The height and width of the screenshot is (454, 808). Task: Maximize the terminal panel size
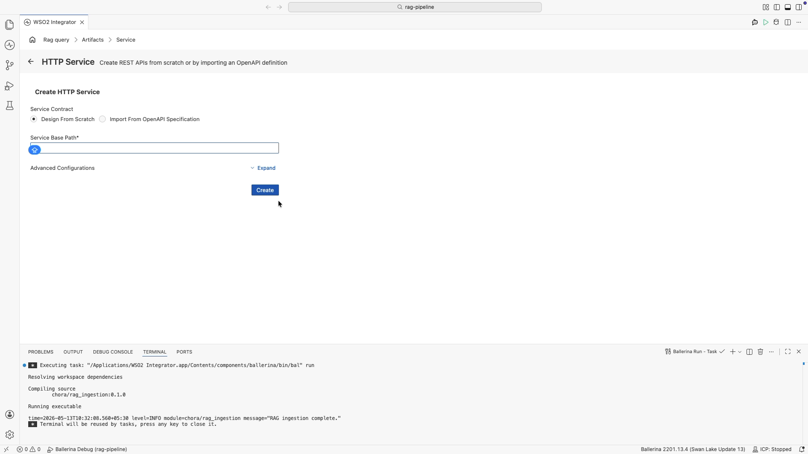point(788,352)
